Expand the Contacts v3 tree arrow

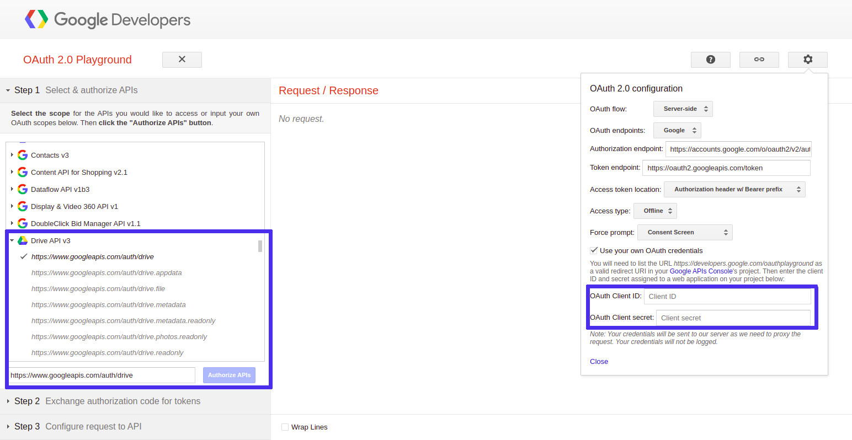coord(12,155)
